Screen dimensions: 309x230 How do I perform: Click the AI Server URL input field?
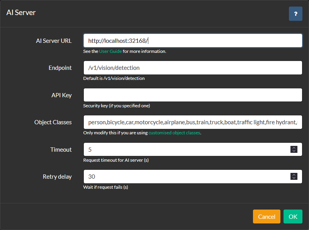193,41
